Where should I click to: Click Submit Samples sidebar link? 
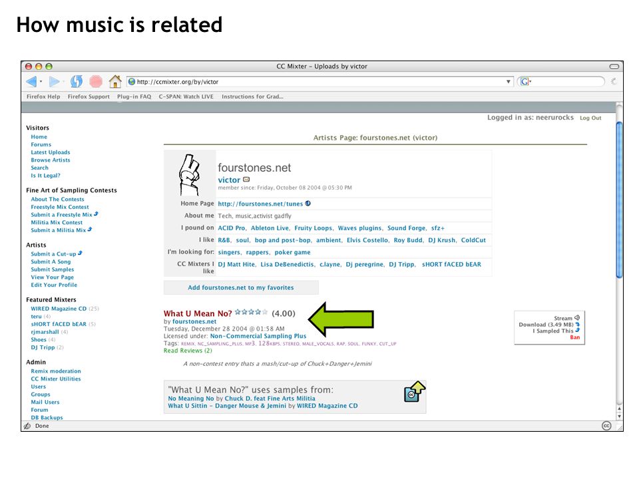[53, 269]
